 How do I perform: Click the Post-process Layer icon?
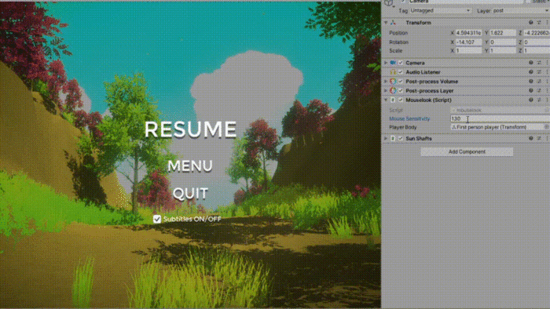coord(393,91)
